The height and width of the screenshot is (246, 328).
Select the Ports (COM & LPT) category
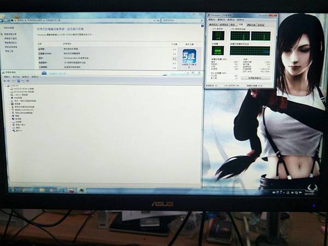pos(23,110)
